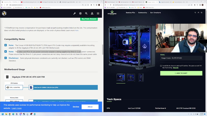Click the Tech Specs heading on Starforge
The height and width of the screenshot is (116, 207).
click(114, 99)
